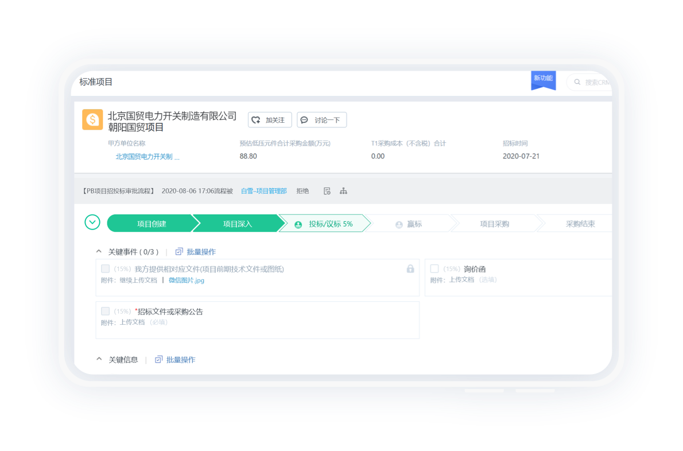Collapse stage details with green circle chevron
The image size is (683, 451).
[92, 223]
